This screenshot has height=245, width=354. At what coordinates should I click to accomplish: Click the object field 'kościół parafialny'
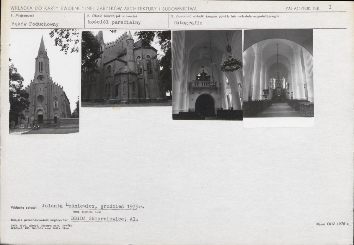click(x=114, y=22)
